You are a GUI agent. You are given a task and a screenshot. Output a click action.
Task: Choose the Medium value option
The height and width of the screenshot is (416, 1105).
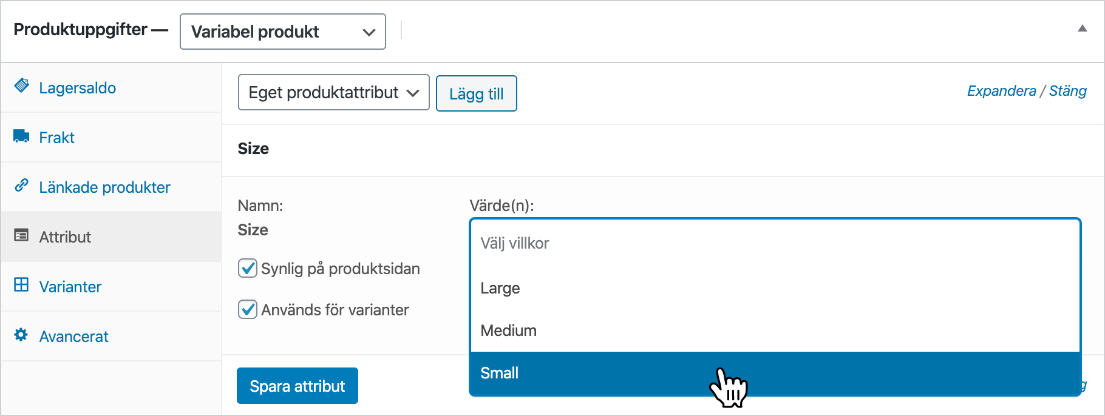[x=509, y=330]
